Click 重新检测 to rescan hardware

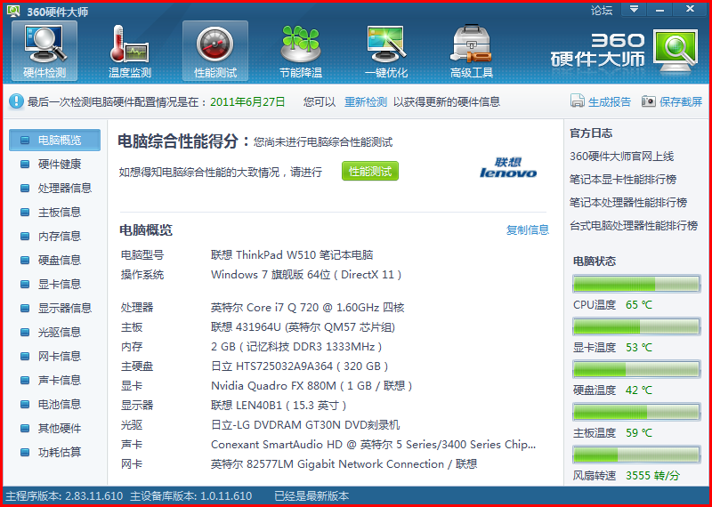366,101
